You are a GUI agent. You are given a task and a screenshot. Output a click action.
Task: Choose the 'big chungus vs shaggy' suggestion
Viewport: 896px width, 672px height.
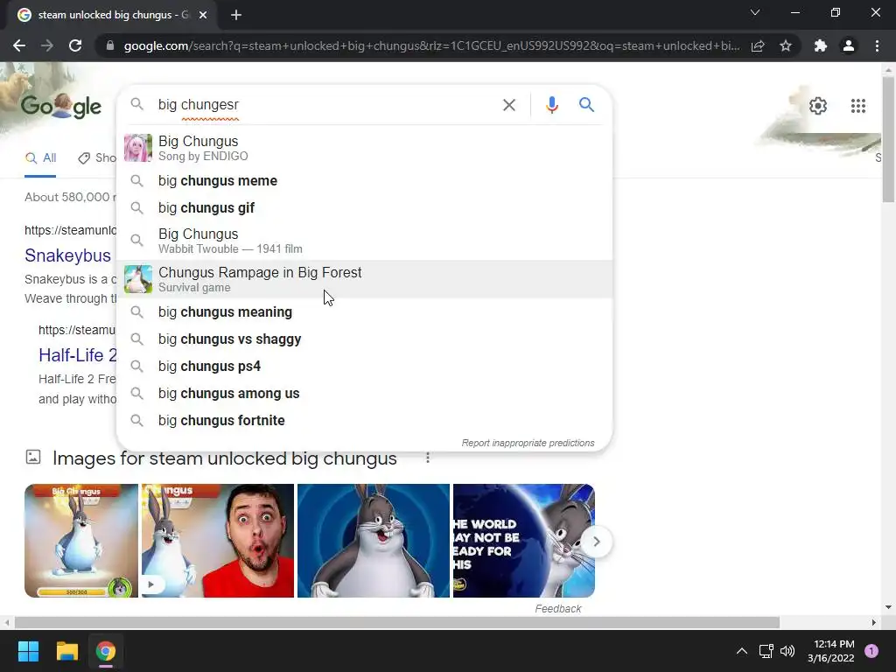(x=364, y=339)
